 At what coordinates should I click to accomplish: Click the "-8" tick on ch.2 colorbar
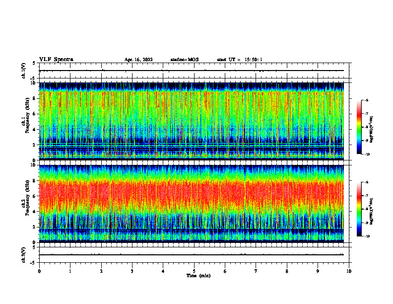[x=366, y=209]
